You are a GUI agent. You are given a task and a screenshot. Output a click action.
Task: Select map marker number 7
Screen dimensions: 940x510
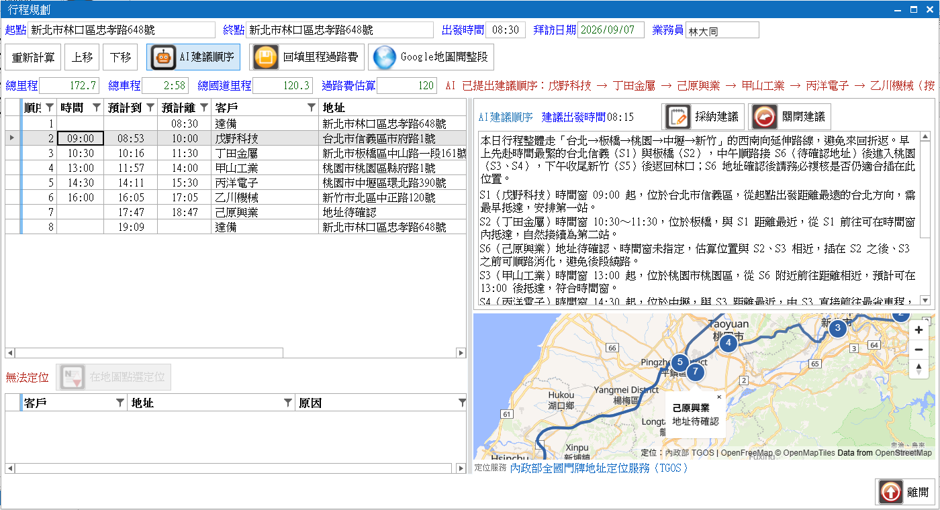(696, 371)
